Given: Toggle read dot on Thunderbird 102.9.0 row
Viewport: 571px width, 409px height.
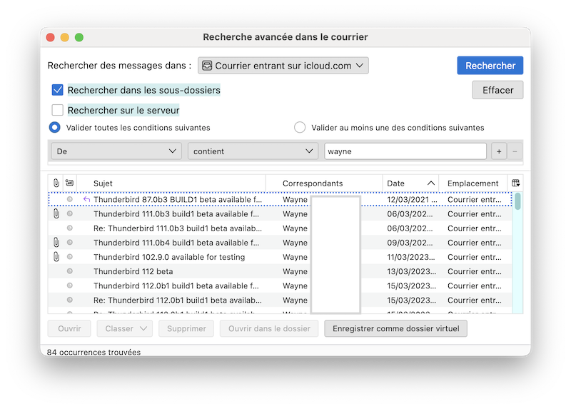Looking at the screenshot, I should pyautogui.click(x=69, y=257).
